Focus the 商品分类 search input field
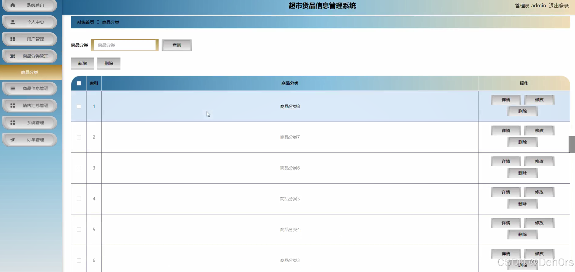 coord(125,45)
